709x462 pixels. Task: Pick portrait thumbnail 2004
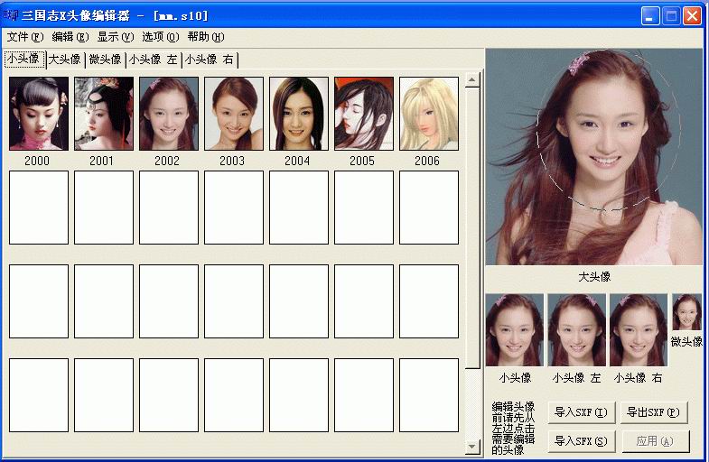tap(299, 114)
